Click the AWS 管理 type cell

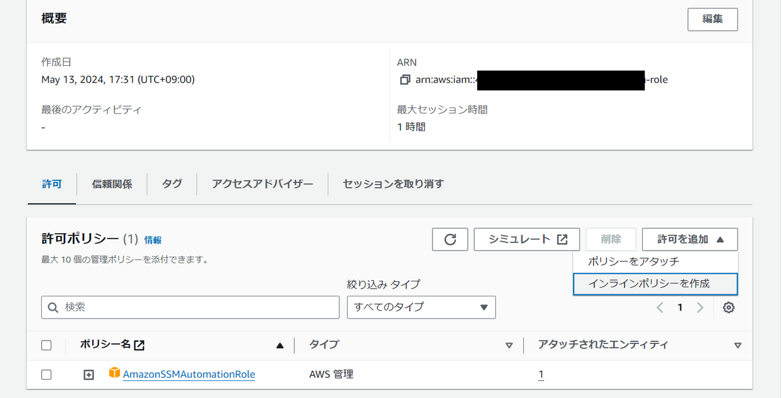pos(331,375)
